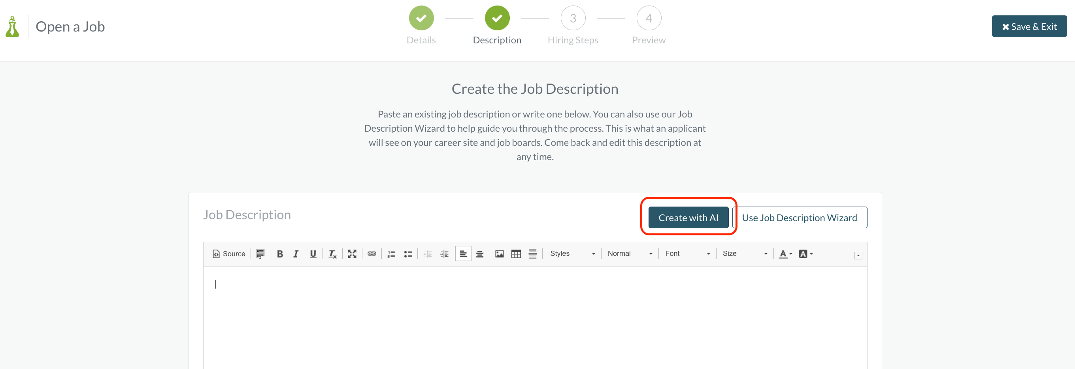
Task: Enable bulleted list formatting
Action: [x=408, y=253]
